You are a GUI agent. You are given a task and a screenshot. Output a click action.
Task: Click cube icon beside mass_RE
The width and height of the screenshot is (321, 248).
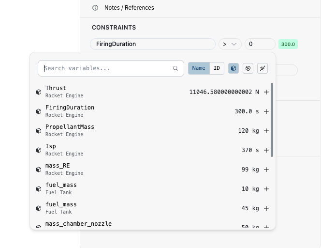[39, 170]
